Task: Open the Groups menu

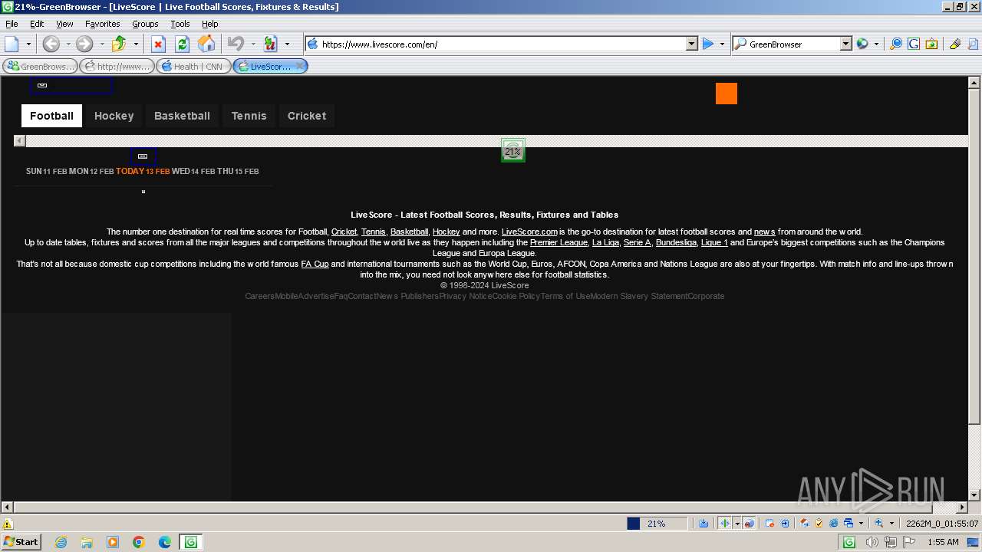Action: tap(145, 24)
